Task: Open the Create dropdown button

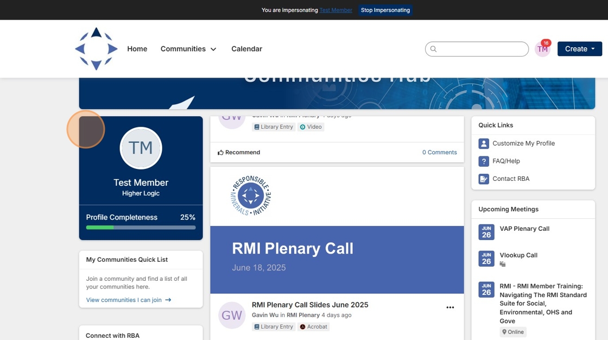Action: point(580,49)
